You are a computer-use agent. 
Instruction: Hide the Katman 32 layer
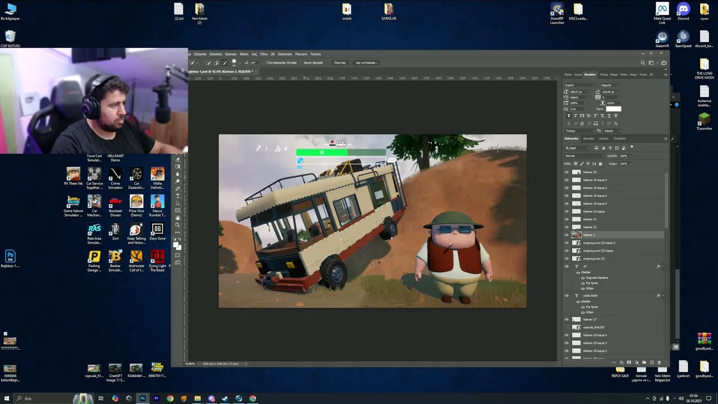pos(567,227)
